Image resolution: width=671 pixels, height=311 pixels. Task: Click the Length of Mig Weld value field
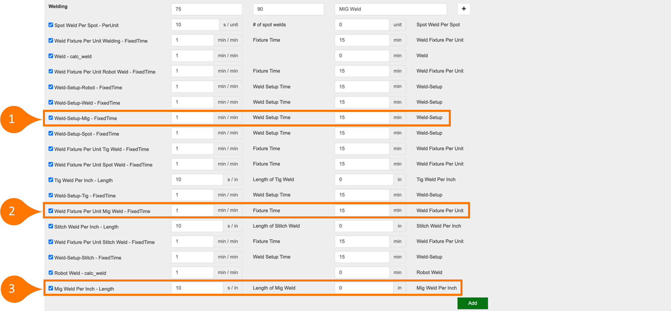(364, 288)
